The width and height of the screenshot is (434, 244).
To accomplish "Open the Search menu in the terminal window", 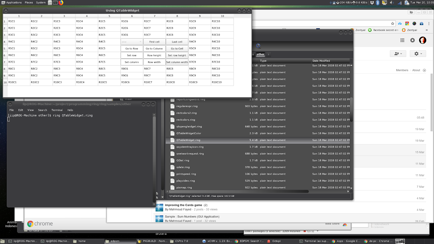I will click(42, 110).
